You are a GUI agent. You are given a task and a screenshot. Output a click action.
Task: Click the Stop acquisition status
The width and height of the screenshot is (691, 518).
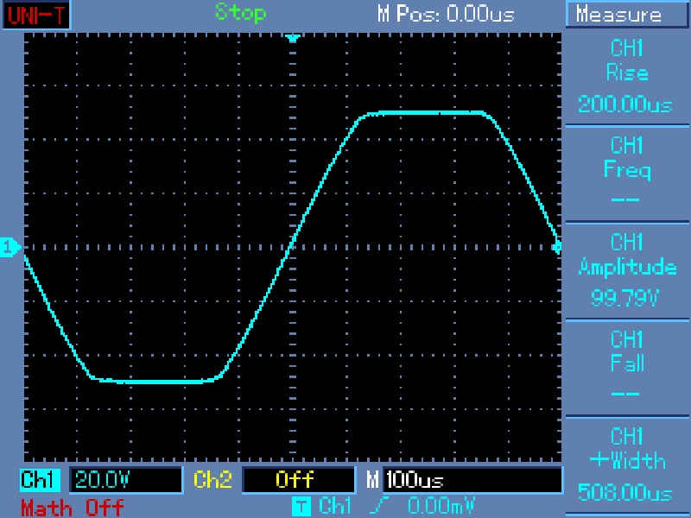point(241,13)
